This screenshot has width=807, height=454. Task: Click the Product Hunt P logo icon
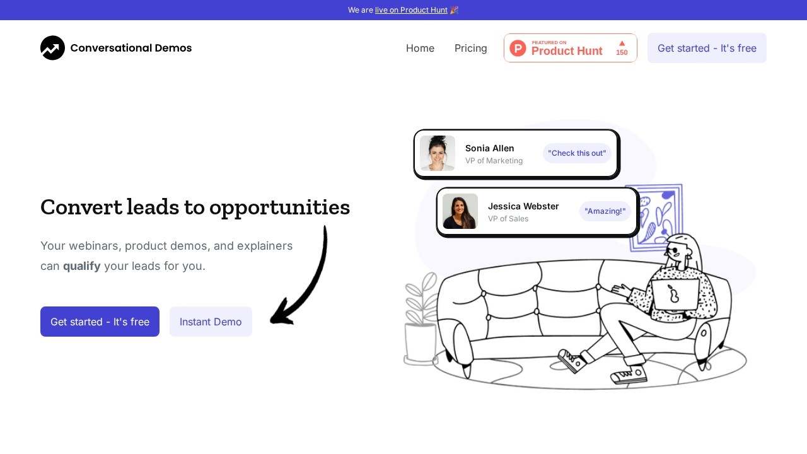click(x=518, y=48)
